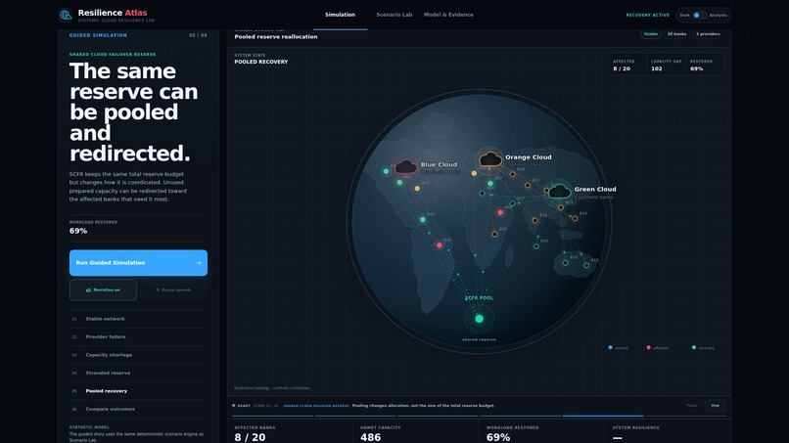Click the 20 banks badge
This screenshot has width=789, height=443.
[676, 34]
